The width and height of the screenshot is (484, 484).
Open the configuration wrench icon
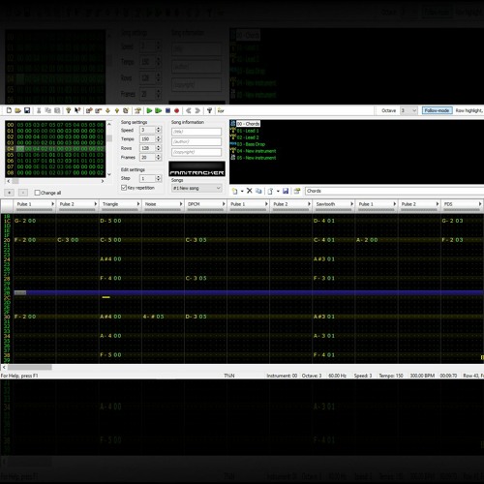pyautogui.click(x=209, y=110)
